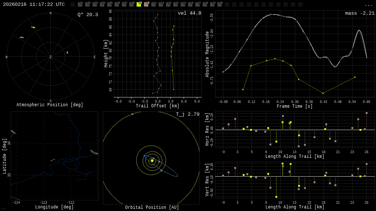
Task: Click the Q* 20.3 quality value
Action: [x=87, y=15]
